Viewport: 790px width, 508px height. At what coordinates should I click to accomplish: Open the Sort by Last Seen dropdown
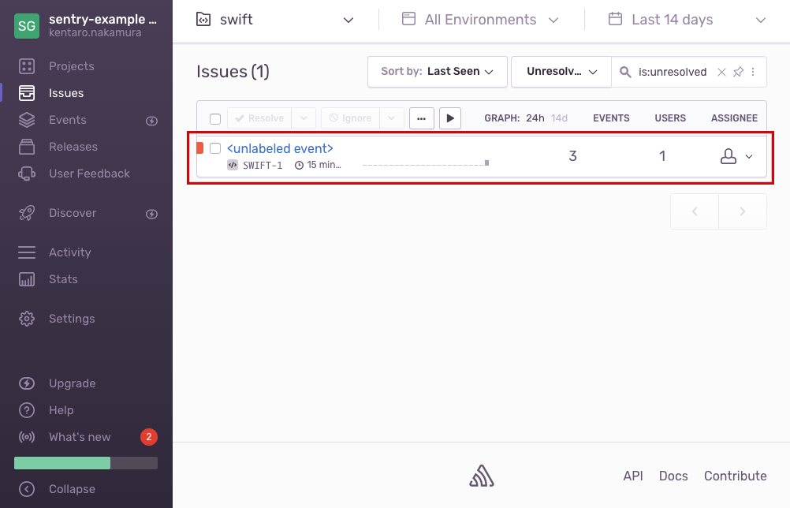coord(438,72)
